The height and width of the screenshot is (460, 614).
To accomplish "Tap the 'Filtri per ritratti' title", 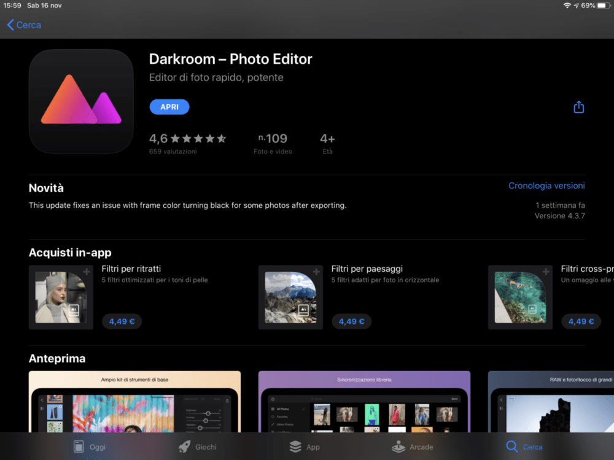I will point(131,269).
